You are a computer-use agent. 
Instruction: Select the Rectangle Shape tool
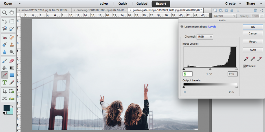coord(12,75)
